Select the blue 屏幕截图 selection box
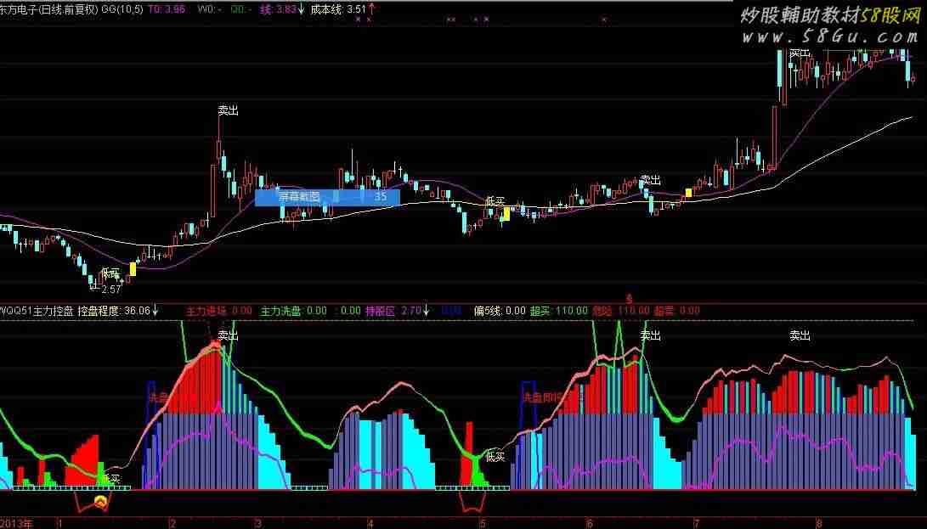 327,197
